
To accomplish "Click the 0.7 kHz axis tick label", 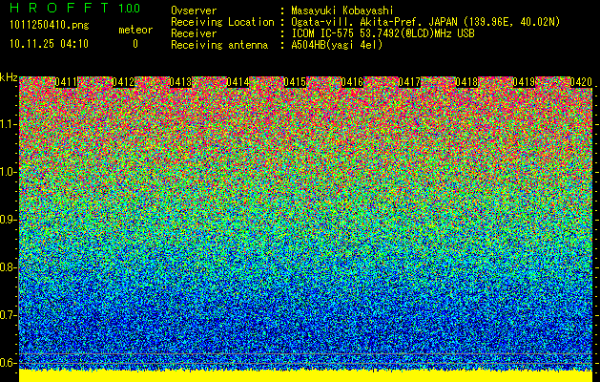I will [8, 315].
